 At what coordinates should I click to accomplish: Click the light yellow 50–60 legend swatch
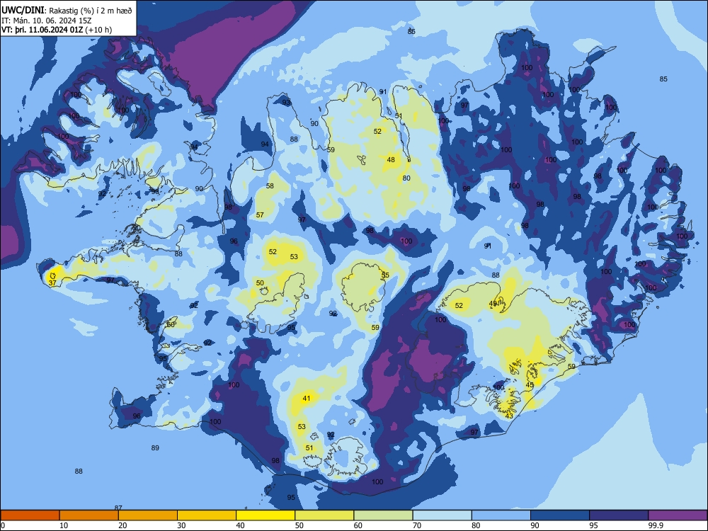coord(324,515)
